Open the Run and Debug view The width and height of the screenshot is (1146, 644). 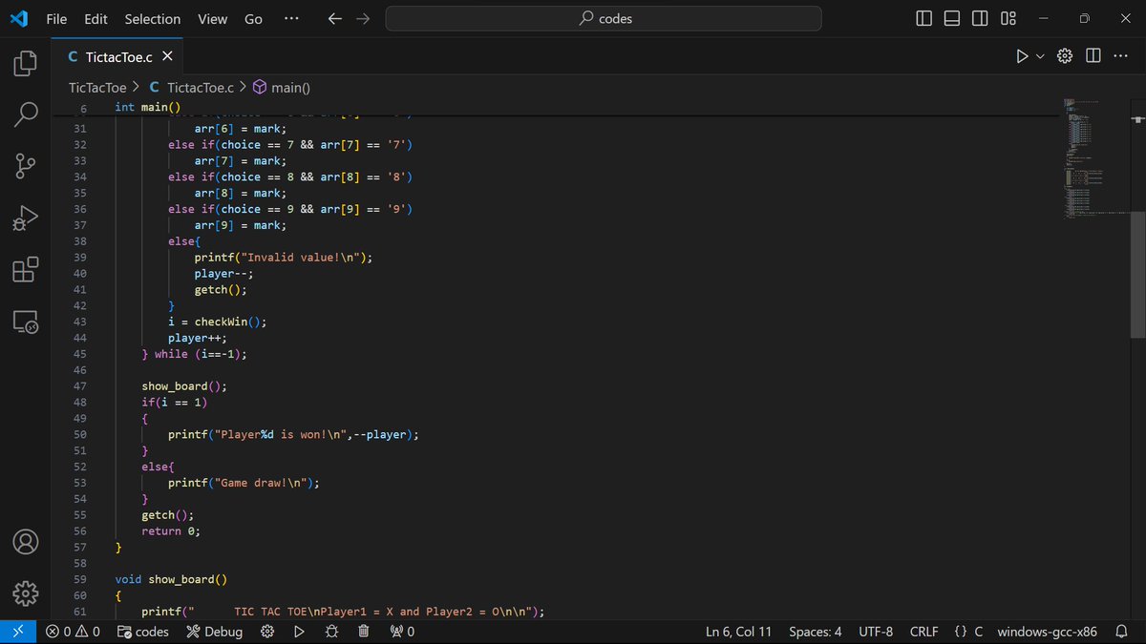click(26, 218)
